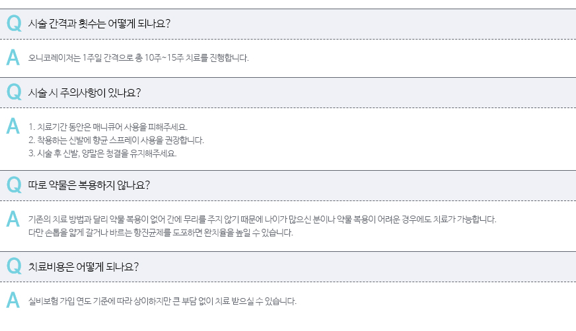Viewport: 576px width, 331px height.
Task: Click the A icon beside the 실비보험 answer
Action: (x=13, y=301)
